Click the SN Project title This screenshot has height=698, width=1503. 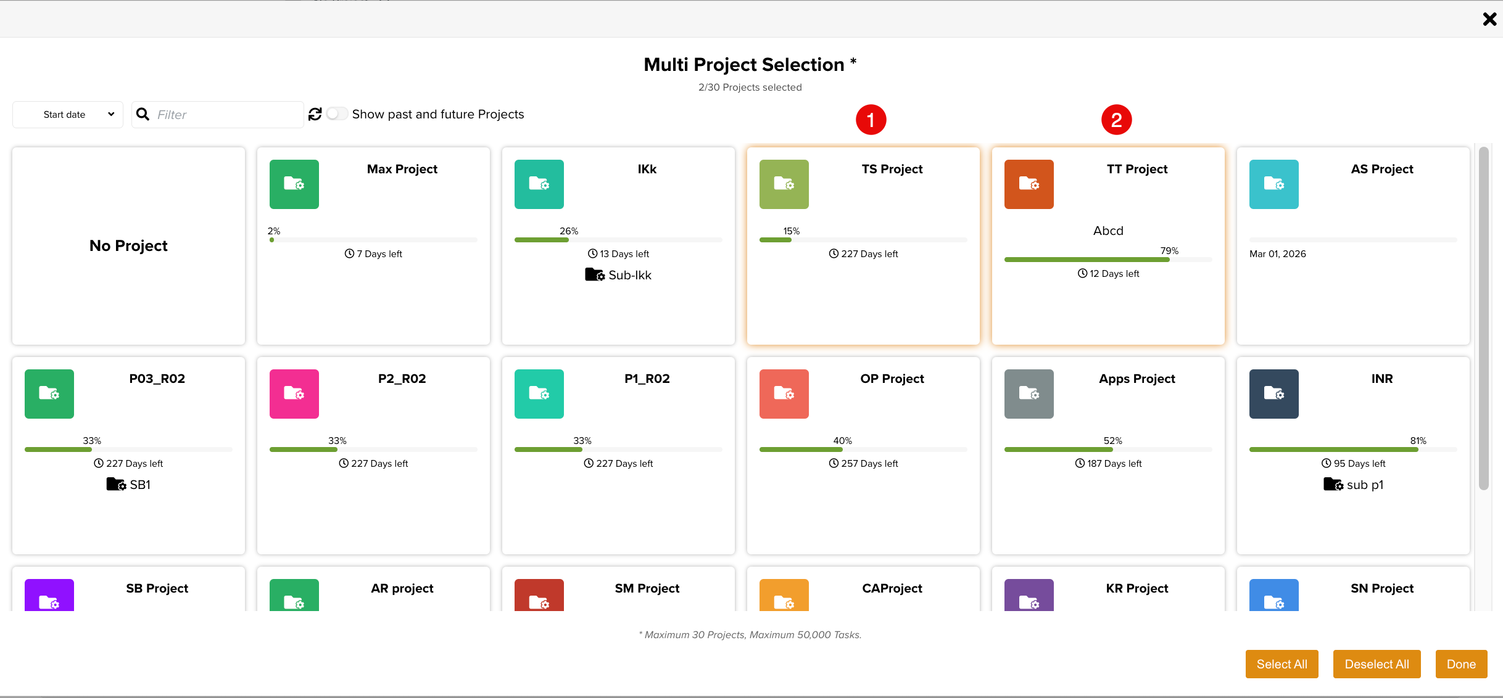(x=1382, y=588)
